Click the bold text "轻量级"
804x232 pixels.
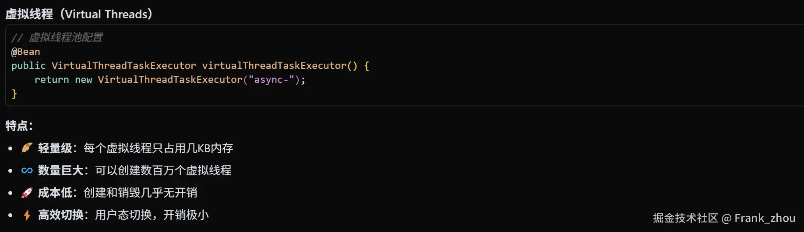(55, 148)
